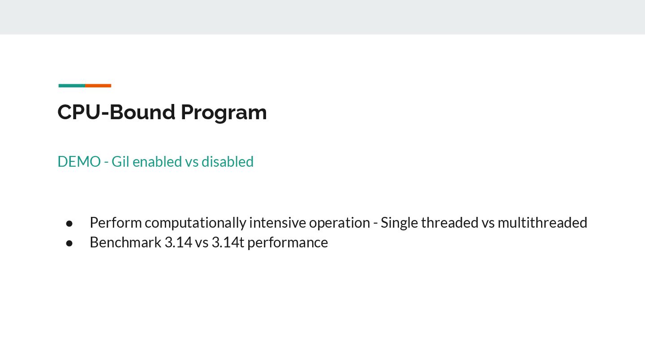Click the first bullet point marker
The image size is (645, 363).
tap(69, 223)
